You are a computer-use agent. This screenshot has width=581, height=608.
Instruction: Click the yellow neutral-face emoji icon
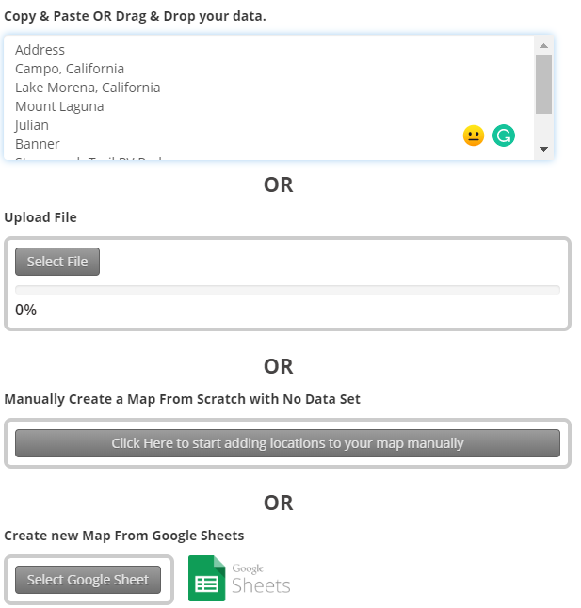point(473,136)
